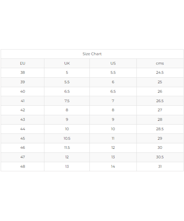Select the cms column header
Viewport: 184px width, 221px height.
coord(160,63)
